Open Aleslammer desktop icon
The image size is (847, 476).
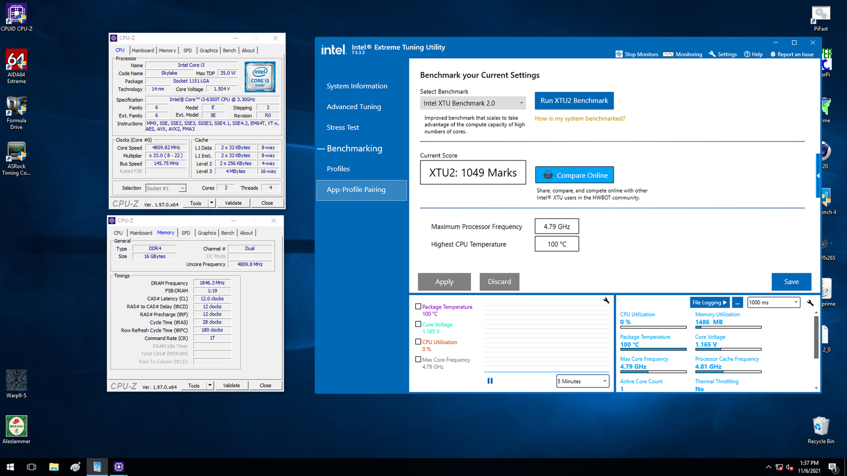click(16, 430)
